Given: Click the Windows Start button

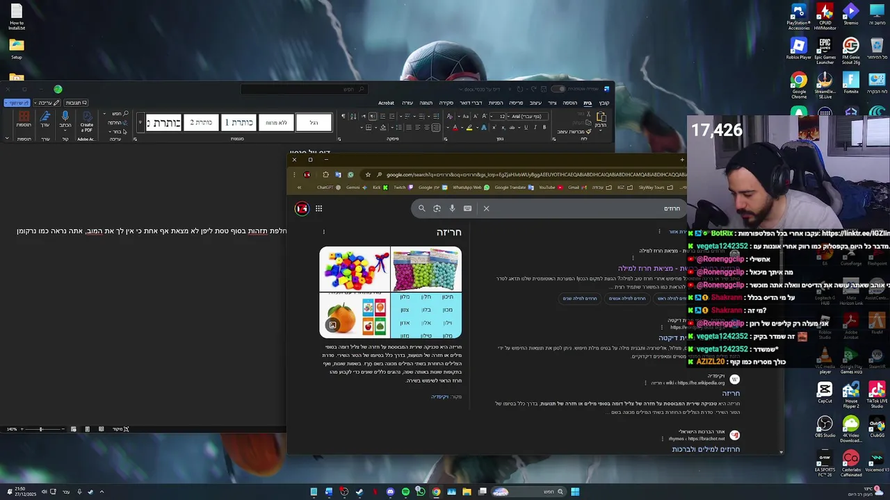Looking at the screenshot, I should (575, 492).
